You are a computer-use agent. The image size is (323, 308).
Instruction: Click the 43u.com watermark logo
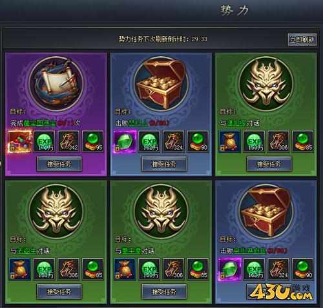tap(281, 293)
